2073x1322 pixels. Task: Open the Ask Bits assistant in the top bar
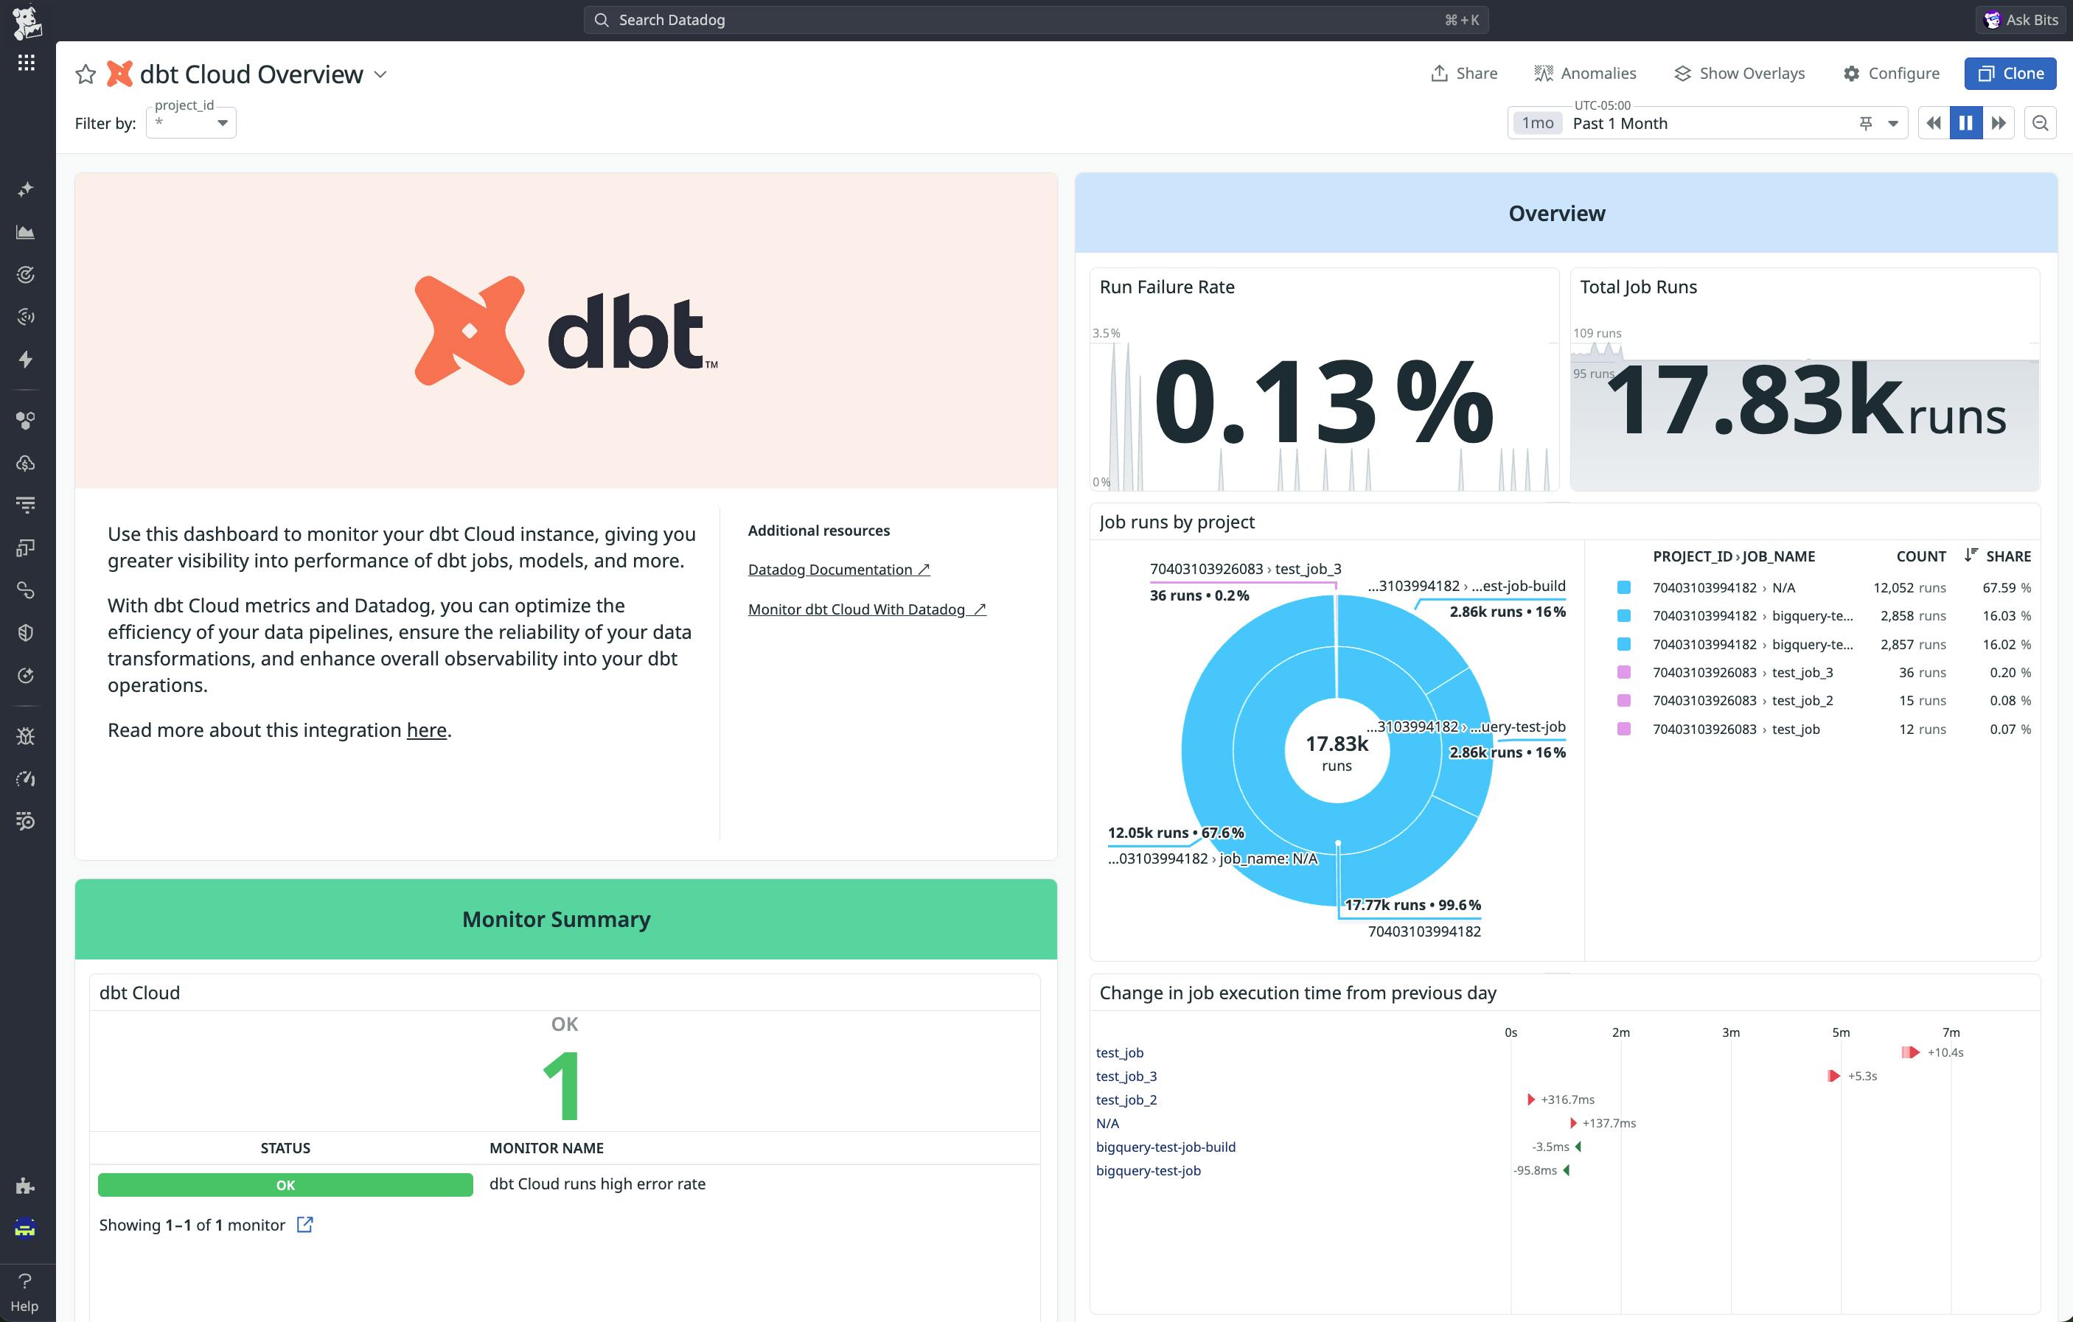coord(2018,19)
